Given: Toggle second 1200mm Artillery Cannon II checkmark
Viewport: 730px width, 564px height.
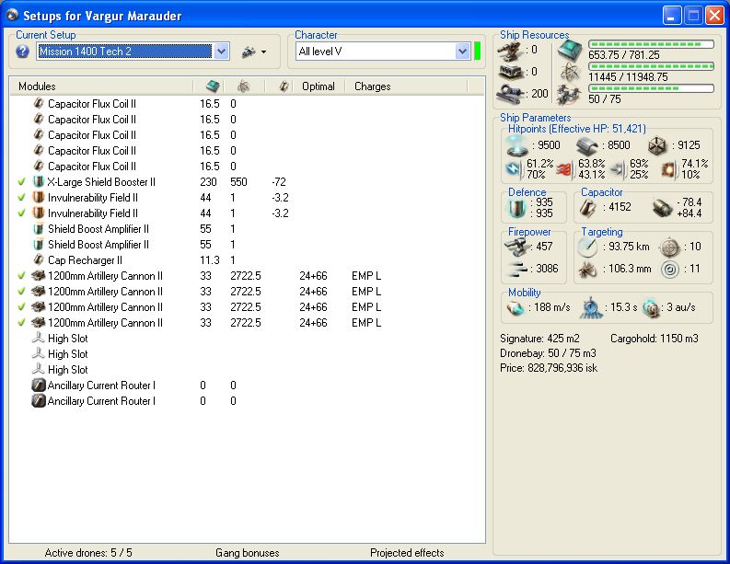Looking at the screenshot, I should [x=21, y=292].
